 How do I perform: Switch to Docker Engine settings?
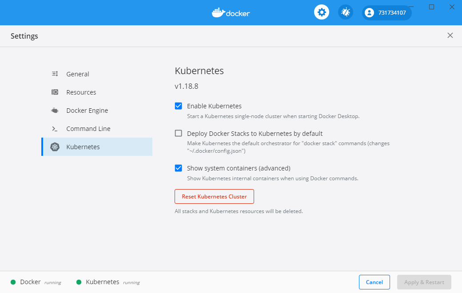click(97, 111)
